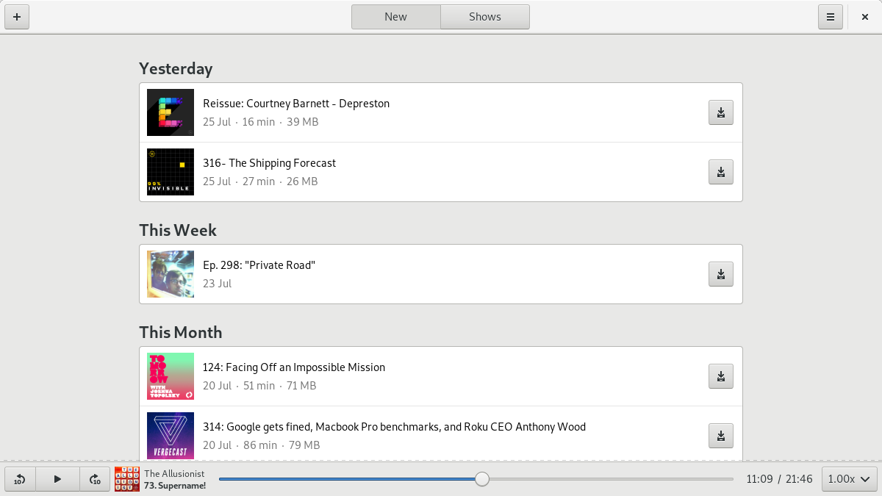Rewind playback by 10 seconds
This screenshot has height=496, width=882.
20,479
